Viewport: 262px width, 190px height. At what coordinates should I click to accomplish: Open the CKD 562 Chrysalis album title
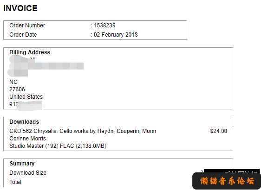coord(83,131)
